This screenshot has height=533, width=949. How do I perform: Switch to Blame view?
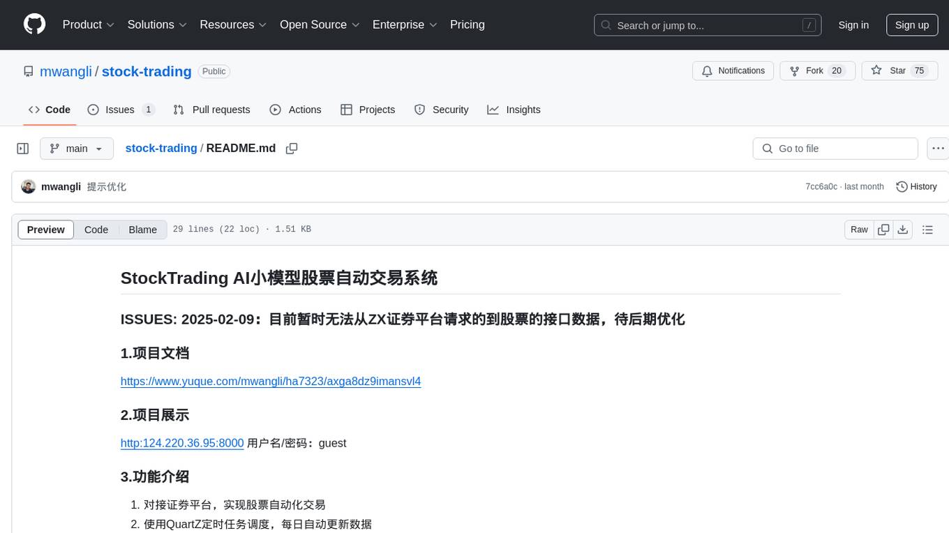pos(143,230)
